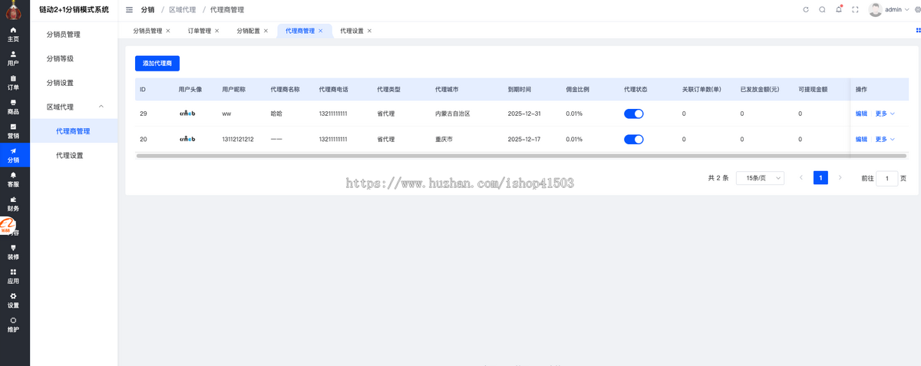Open 分销等级 in the side menu

tap(74, 58)
